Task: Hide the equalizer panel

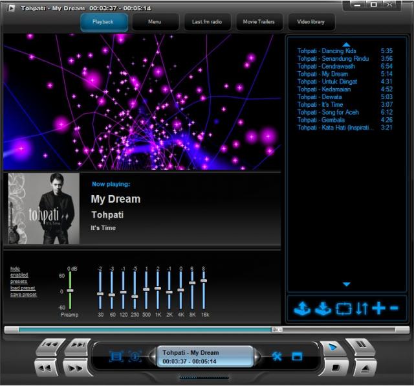Action: pos(15,269)
